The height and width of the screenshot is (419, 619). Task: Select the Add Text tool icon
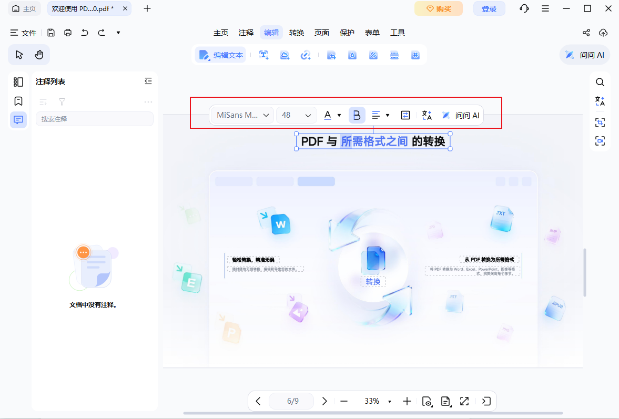click(263, 55)
